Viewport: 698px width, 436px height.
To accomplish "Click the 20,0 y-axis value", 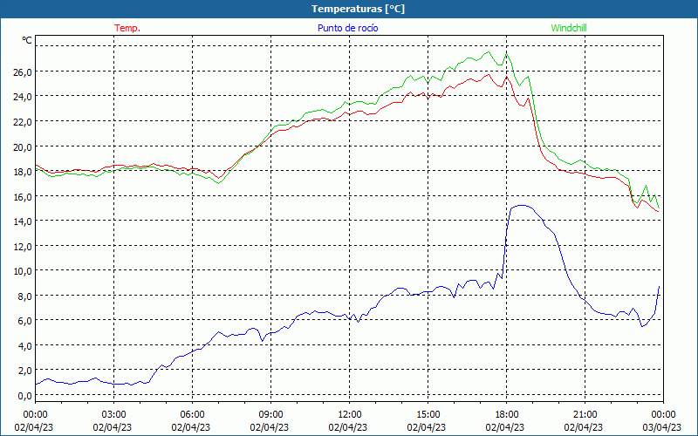I will pyautogui.click(x=22, y=146).
